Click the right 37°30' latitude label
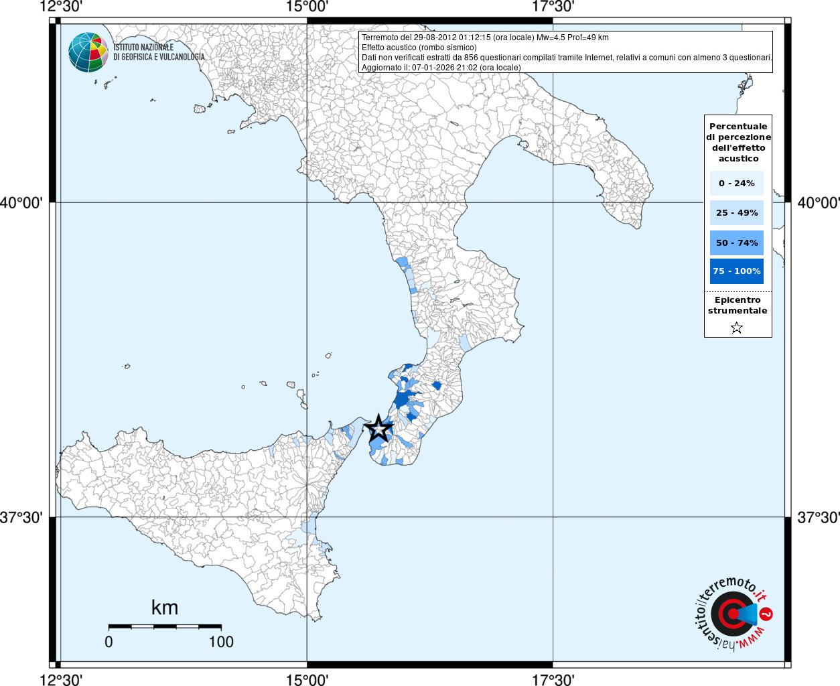 pos(818,517)
